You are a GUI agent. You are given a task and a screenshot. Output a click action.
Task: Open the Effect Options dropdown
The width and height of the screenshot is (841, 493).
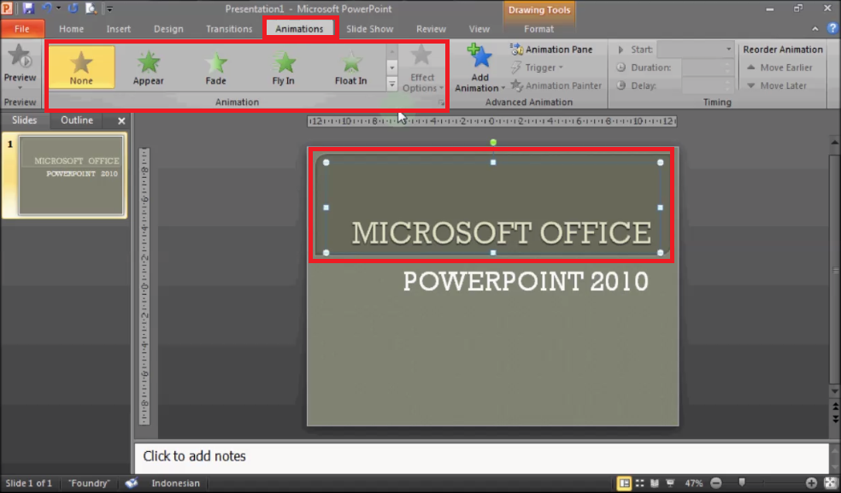[x=423, y=68]
